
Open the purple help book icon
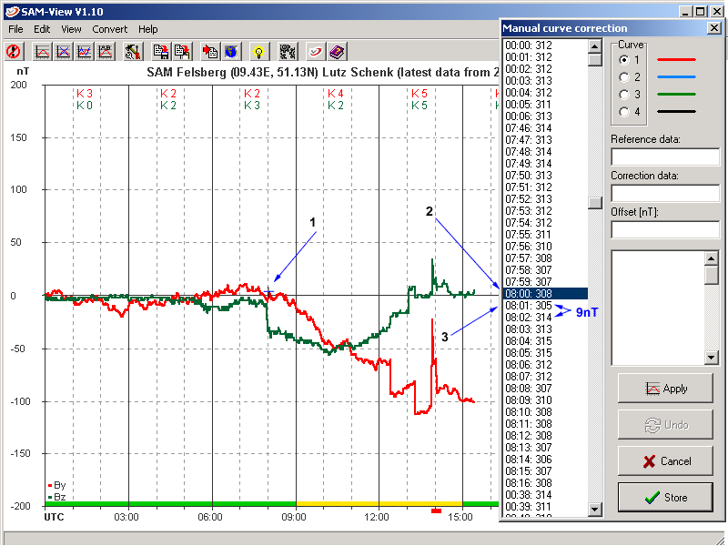(337, 52)
